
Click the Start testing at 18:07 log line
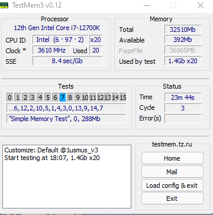52,158
